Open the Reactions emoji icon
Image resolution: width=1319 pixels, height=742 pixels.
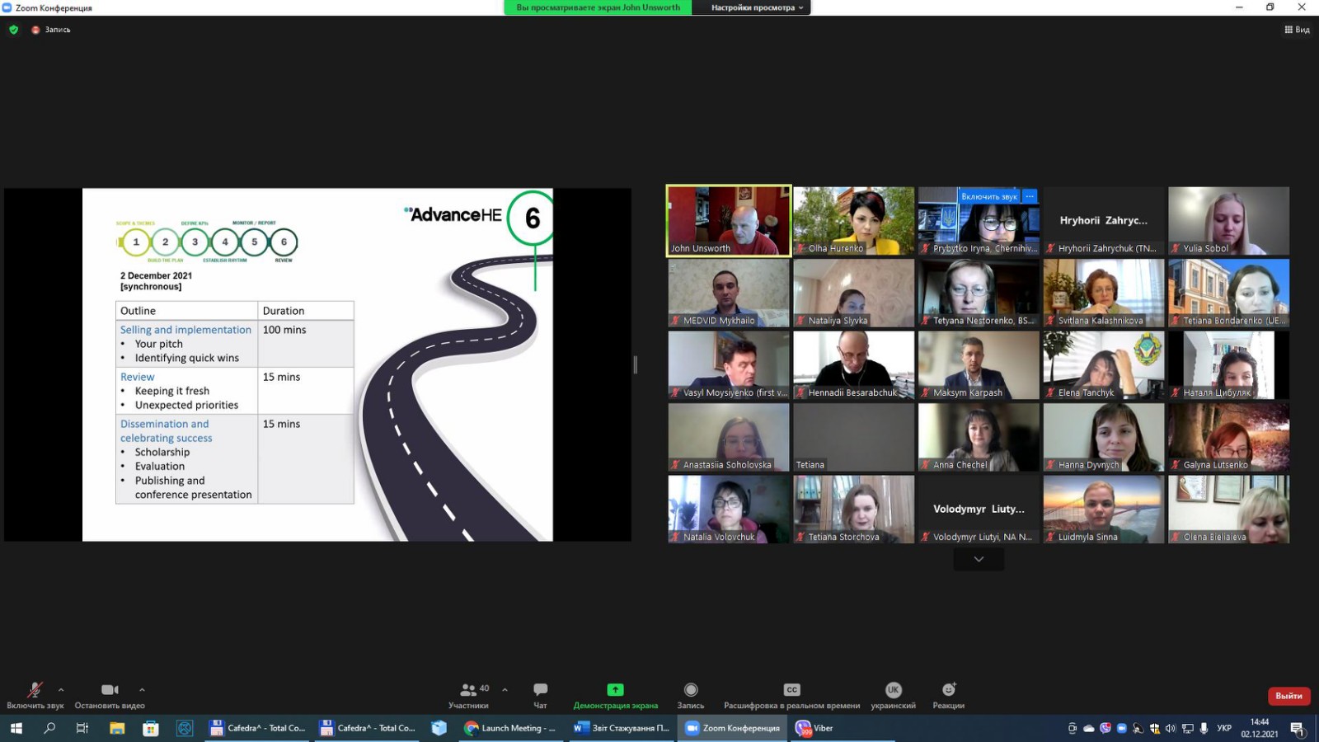pyautogui.click(x=948, y=690)
